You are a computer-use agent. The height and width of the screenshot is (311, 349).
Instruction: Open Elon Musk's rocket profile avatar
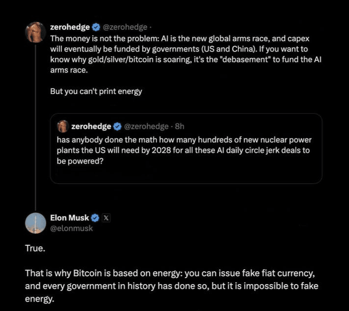point(35,223)
